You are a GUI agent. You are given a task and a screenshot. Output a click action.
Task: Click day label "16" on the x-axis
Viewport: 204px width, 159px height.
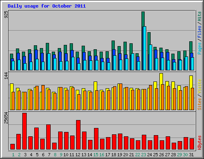[102, 155]
